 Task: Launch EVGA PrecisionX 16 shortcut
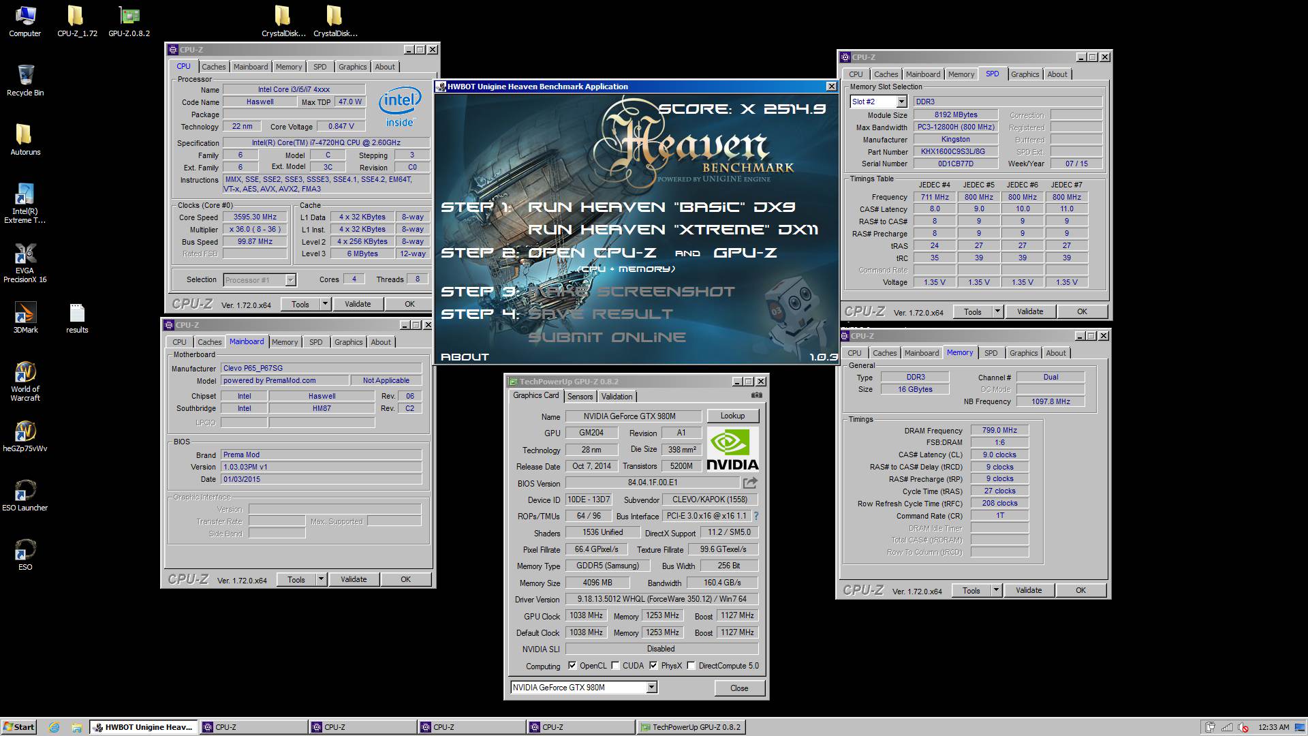[25, 262]
